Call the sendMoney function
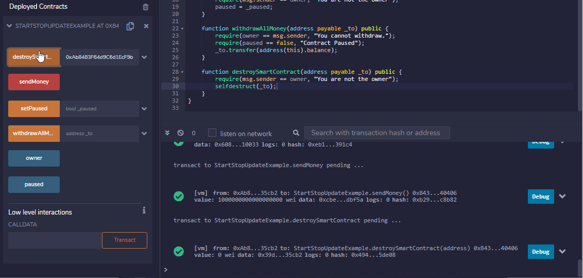The image size is (583, 278). click(x=34, y=82)
